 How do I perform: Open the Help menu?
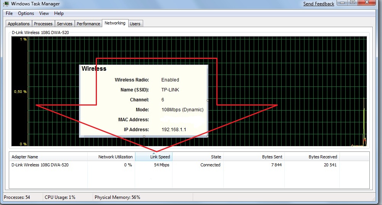coord(59,13)
